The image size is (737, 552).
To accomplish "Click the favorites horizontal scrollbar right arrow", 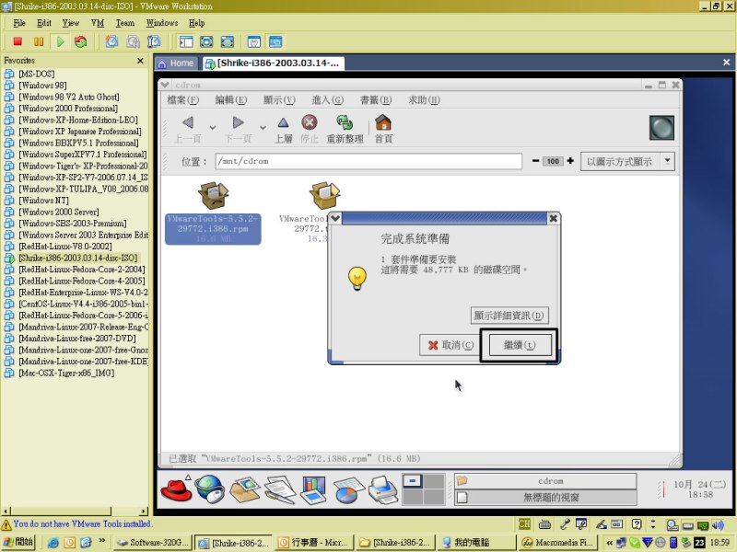I will 144,512.
